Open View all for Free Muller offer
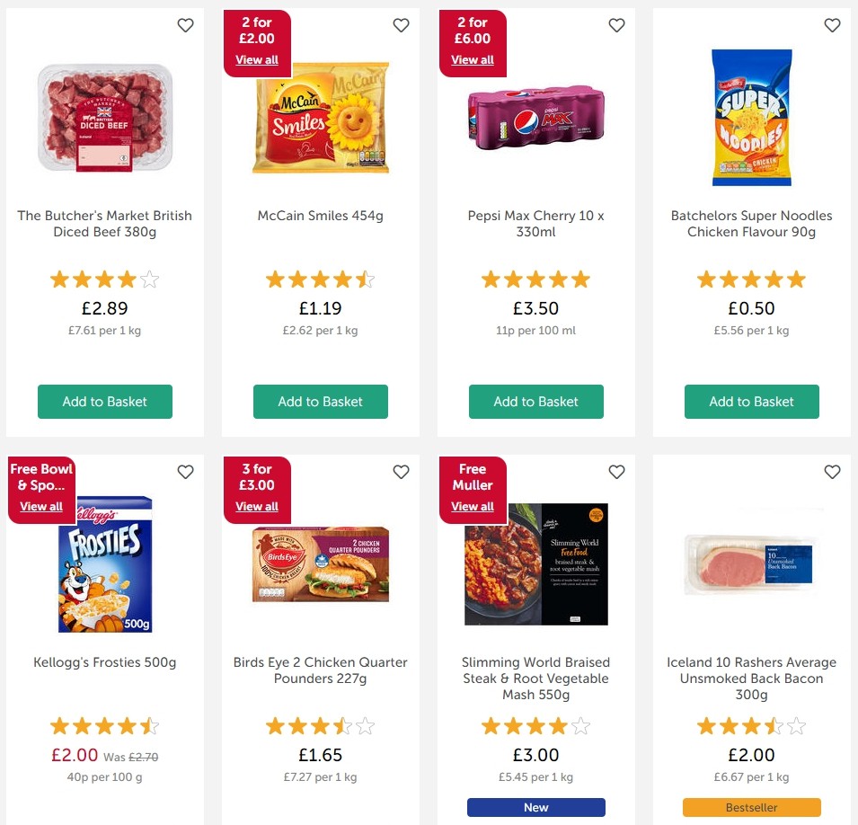 pos(473,506)
